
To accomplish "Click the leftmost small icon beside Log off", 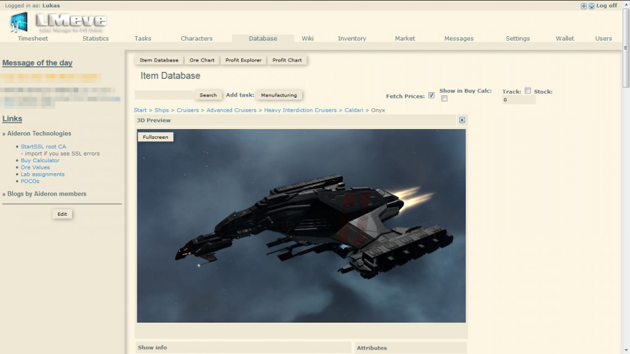I will [x=584, y=6].
